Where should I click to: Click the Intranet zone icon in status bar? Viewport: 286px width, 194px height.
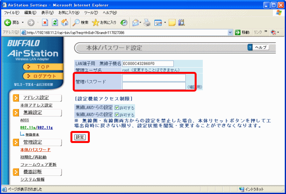pyautogui.click(x=241, y=189)
